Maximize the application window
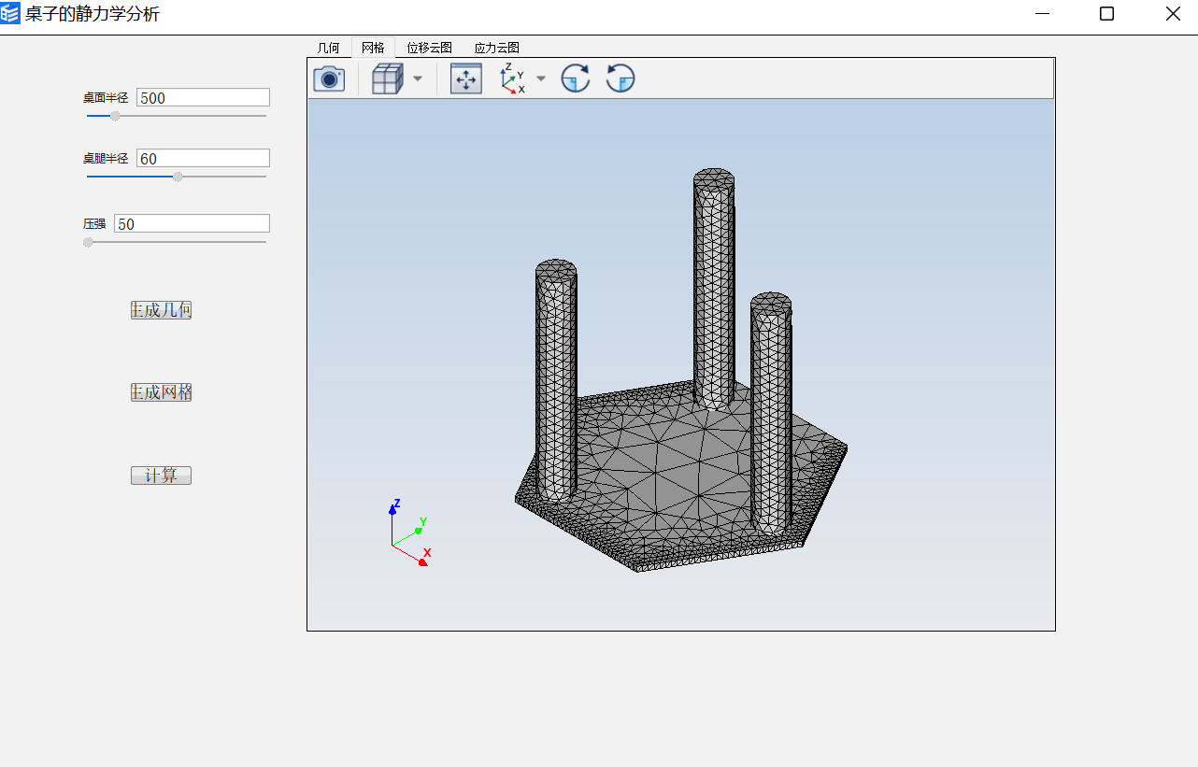Screen dimensions: 1198x767 [1106, 14]
